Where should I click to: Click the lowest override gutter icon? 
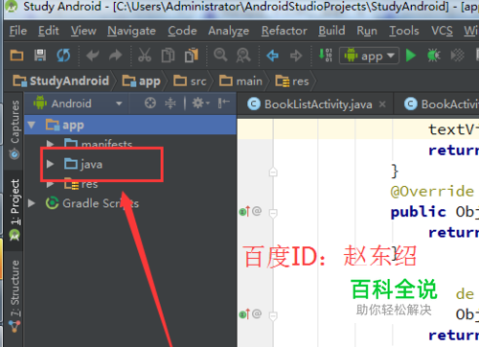(x=244, y=314)
